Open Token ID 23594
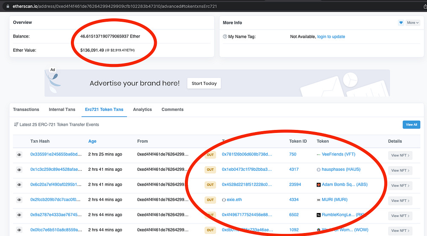The height and width of the screenshot is (236, 427). click(x=295, y=184)
